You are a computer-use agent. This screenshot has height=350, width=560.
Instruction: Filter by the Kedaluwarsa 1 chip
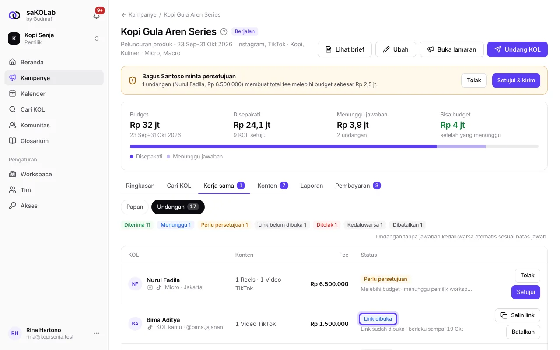click(x=365, y=225)
